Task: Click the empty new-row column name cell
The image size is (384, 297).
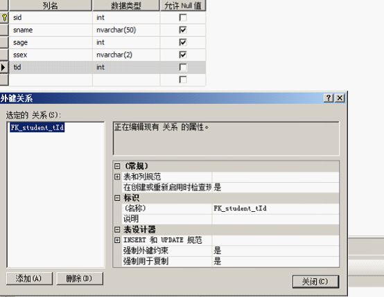Action: [51, 80]
